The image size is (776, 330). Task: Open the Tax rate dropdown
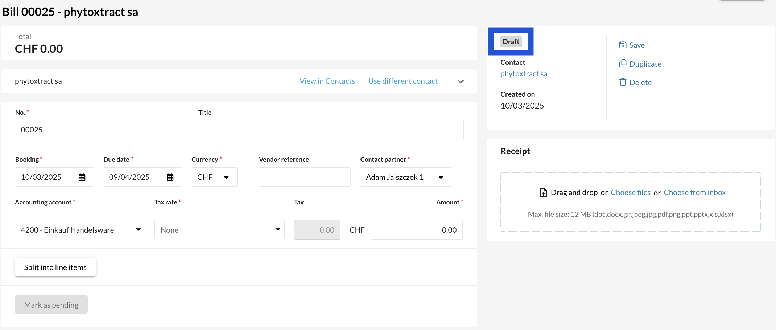pyautogui.click(x=219, y=230)
